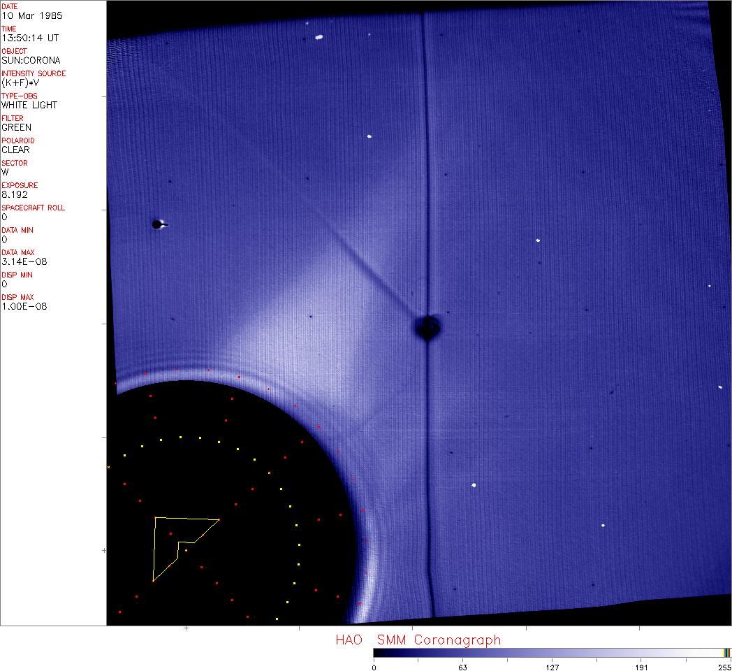Click the "GREEN" filter value
This screenshot has height=671, width=732.
[x=16, y=127]
